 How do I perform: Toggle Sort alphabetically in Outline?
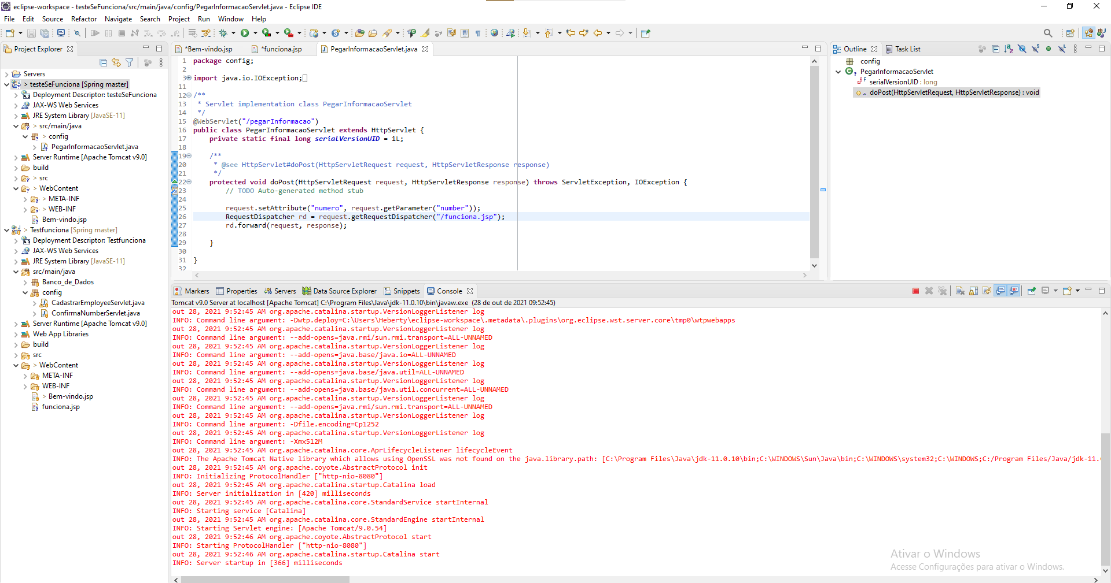(x=1009, y=49)
